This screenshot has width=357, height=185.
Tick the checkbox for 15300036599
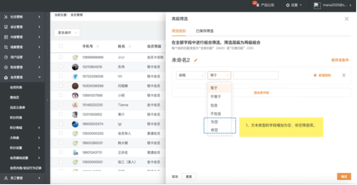click(61, 86)
